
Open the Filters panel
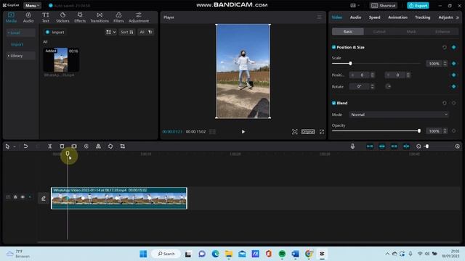118,17
